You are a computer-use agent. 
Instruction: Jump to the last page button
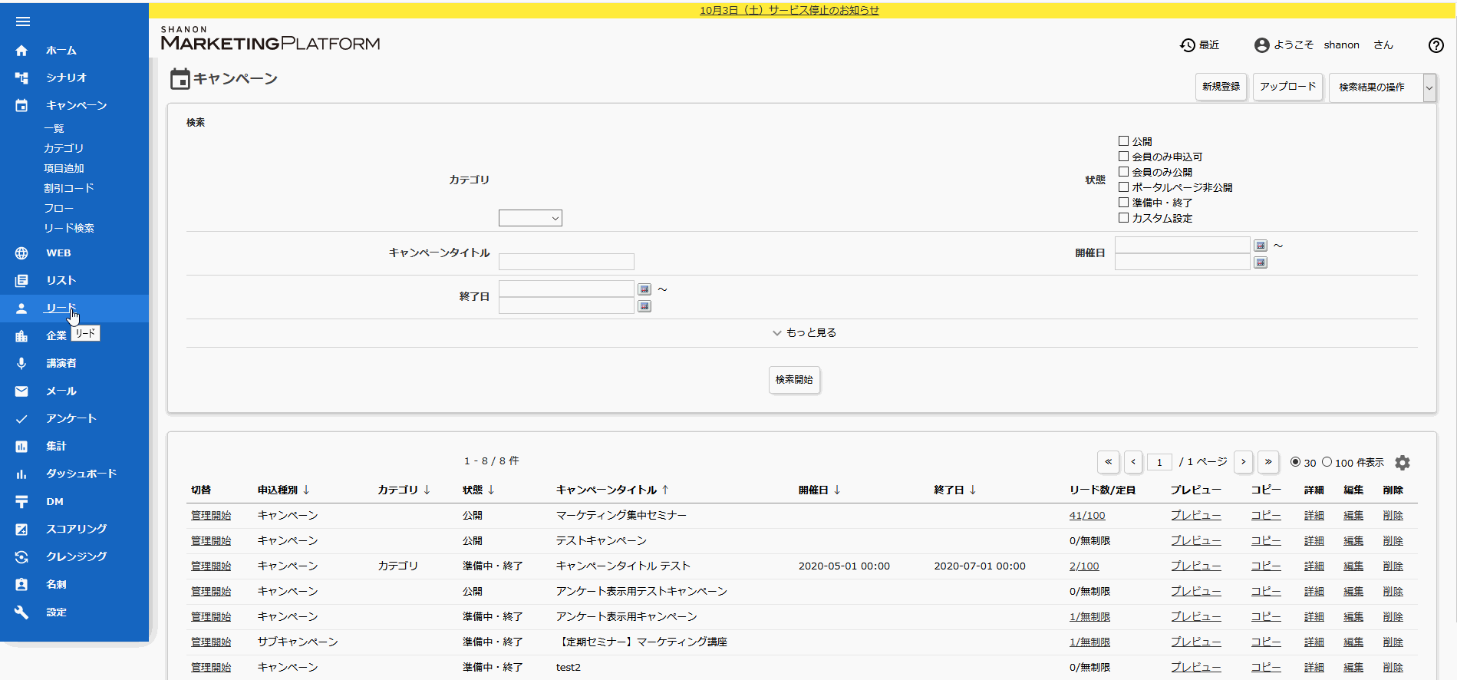(1268, 462)
